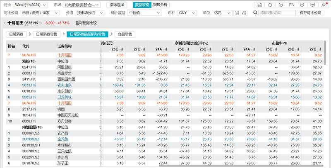Switch to 图形分析 view
The image size is (331, 168).
[x=160, y=5]
